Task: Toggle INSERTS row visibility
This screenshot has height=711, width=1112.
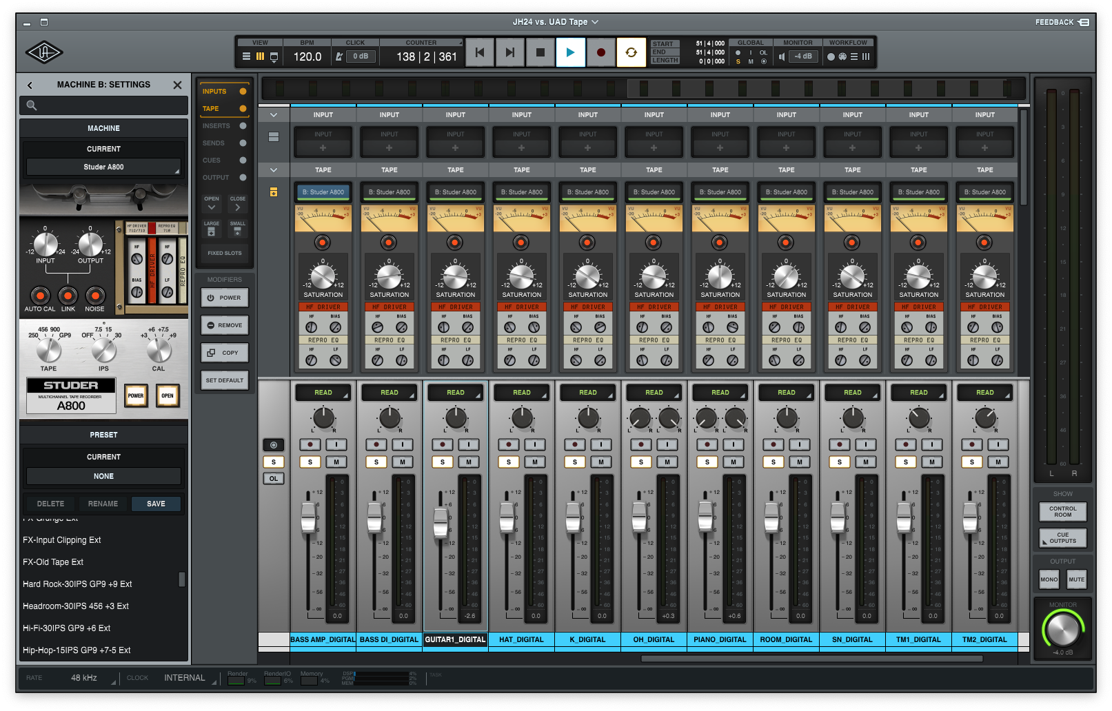Action: click(x=243, y=126)
